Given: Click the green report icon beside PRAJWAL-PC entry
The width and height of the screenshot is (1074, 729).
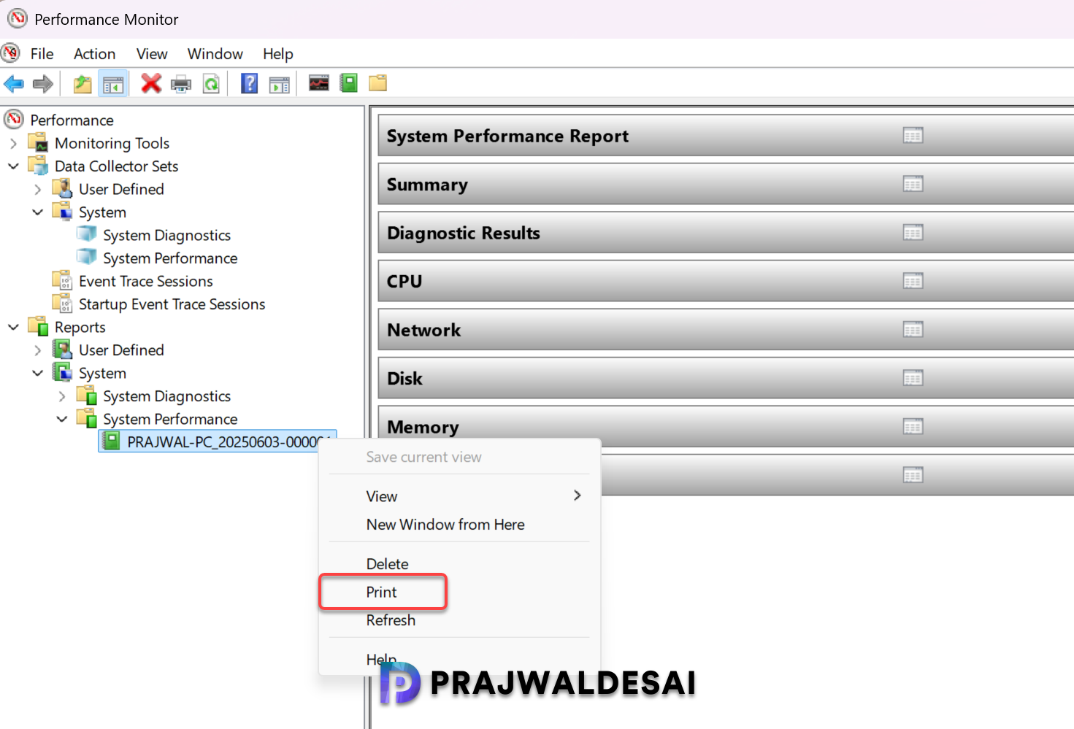Looking at the screenshot, I should pyautogui.click(x=111, y=441).
